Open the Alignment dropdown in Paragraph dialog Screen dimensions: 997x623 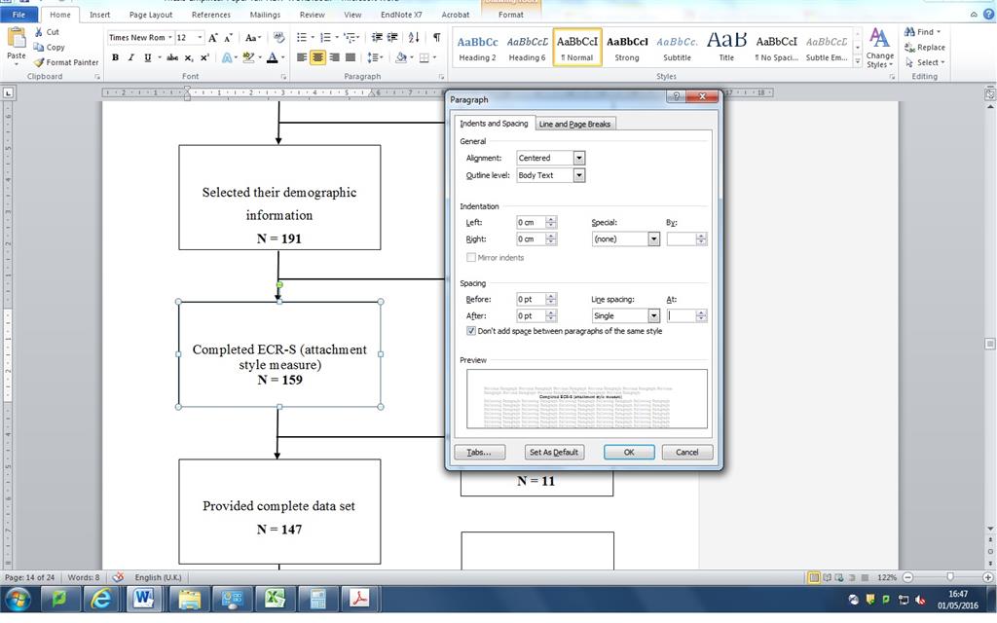click(578, 158)
